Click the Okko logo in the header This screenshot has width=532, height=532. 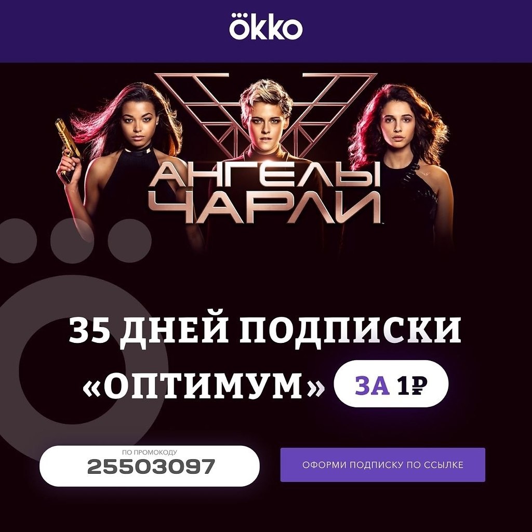click(265, 27)
